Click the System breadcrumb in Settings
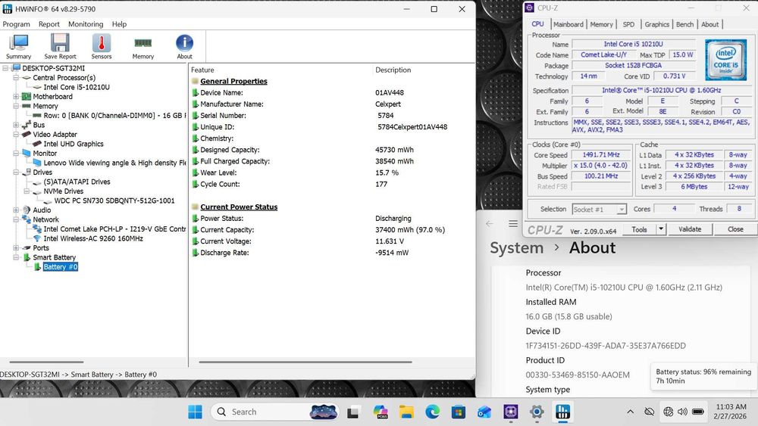Image resolution: width=758 pixels, height=426 pixels. [x=516, y=248]
